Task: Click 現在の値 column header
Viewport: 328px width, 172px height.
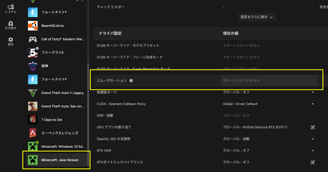Action: pyautogui.click(x=231, y=33)
